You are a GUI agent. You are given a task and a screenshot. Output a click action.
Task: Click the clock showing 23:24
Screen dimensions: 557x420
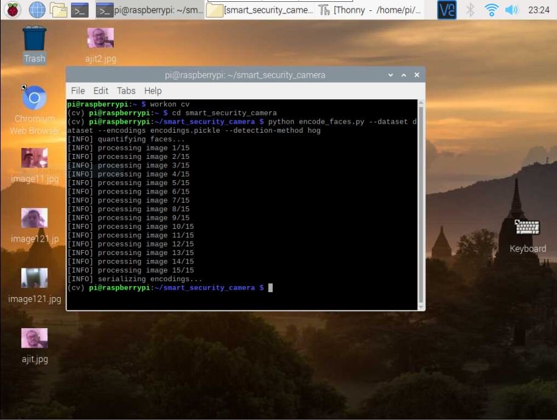point(539,10)
